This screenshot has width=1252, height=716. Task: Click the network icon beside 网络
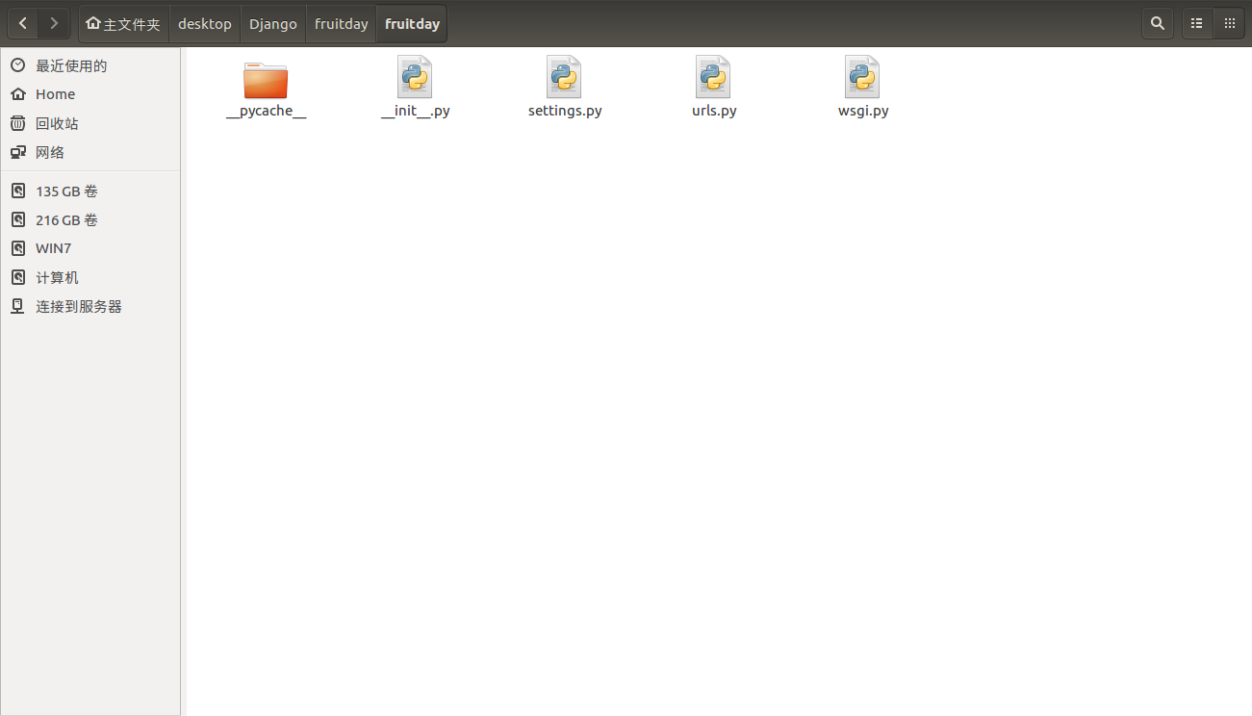pos(17,152)
